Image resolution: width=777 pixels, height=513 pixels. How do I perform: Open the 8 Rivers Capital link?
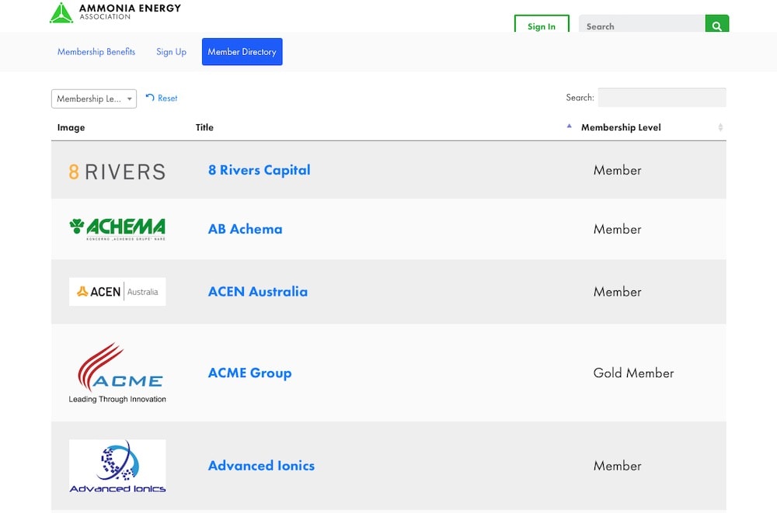[260, 170]
